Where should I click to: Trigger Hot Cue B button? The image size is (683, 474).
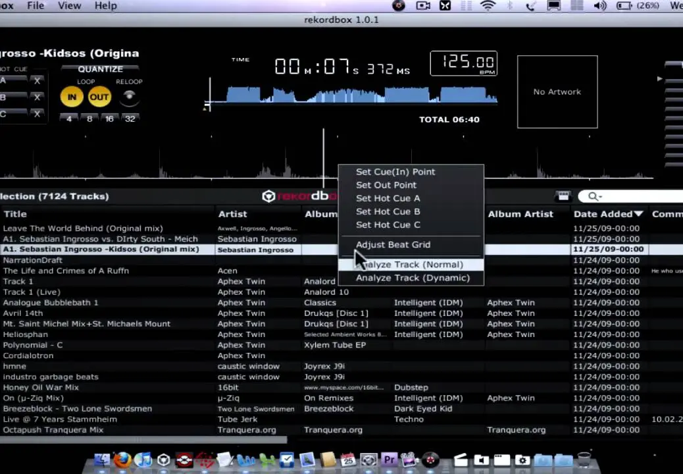13,97
